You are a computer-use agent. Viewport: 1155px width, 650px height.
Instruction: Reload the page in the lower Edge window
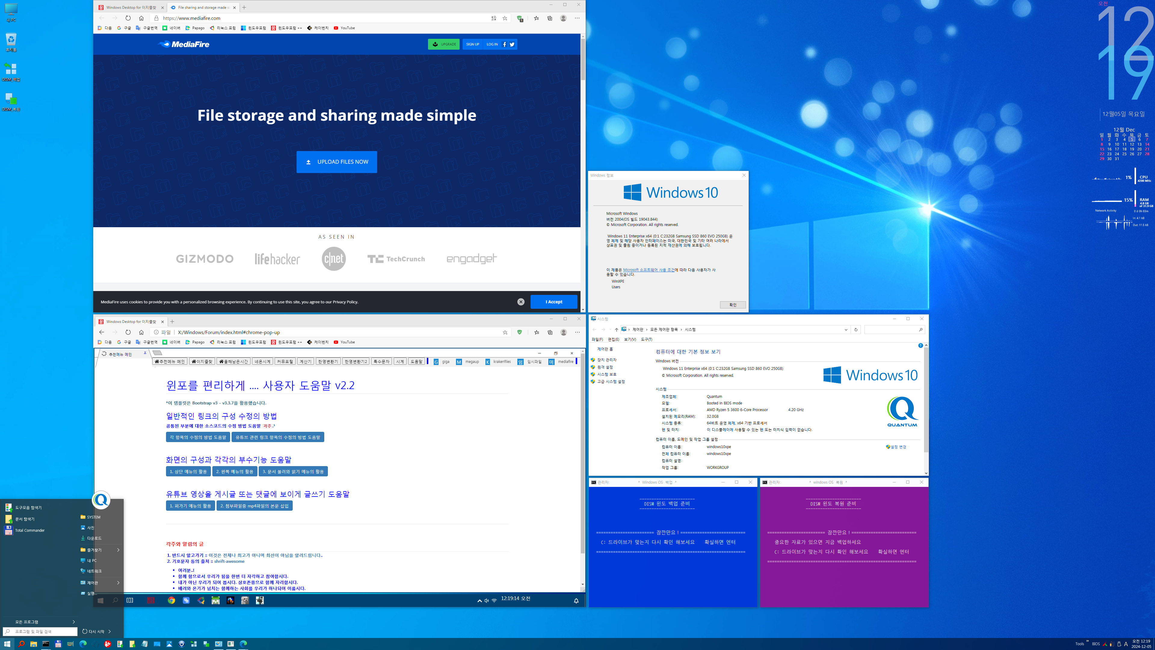[128, 333]
